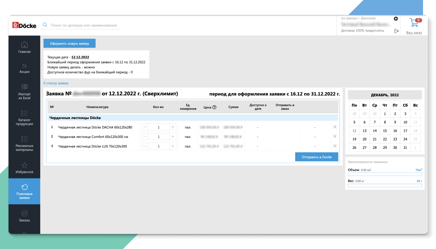Remove Döcke LUX row with X
Viewport: 436px width, 249px height.
click(334, 146)
